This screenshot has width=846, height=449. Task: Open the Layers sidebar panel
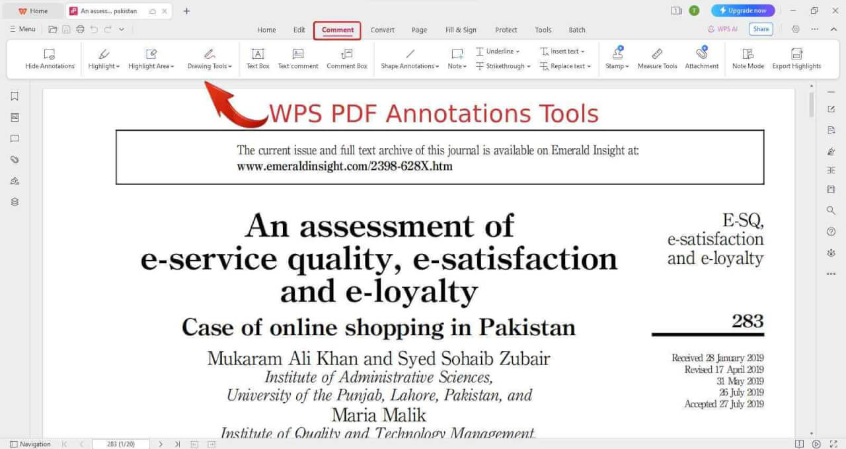click(x=15, y=202)
